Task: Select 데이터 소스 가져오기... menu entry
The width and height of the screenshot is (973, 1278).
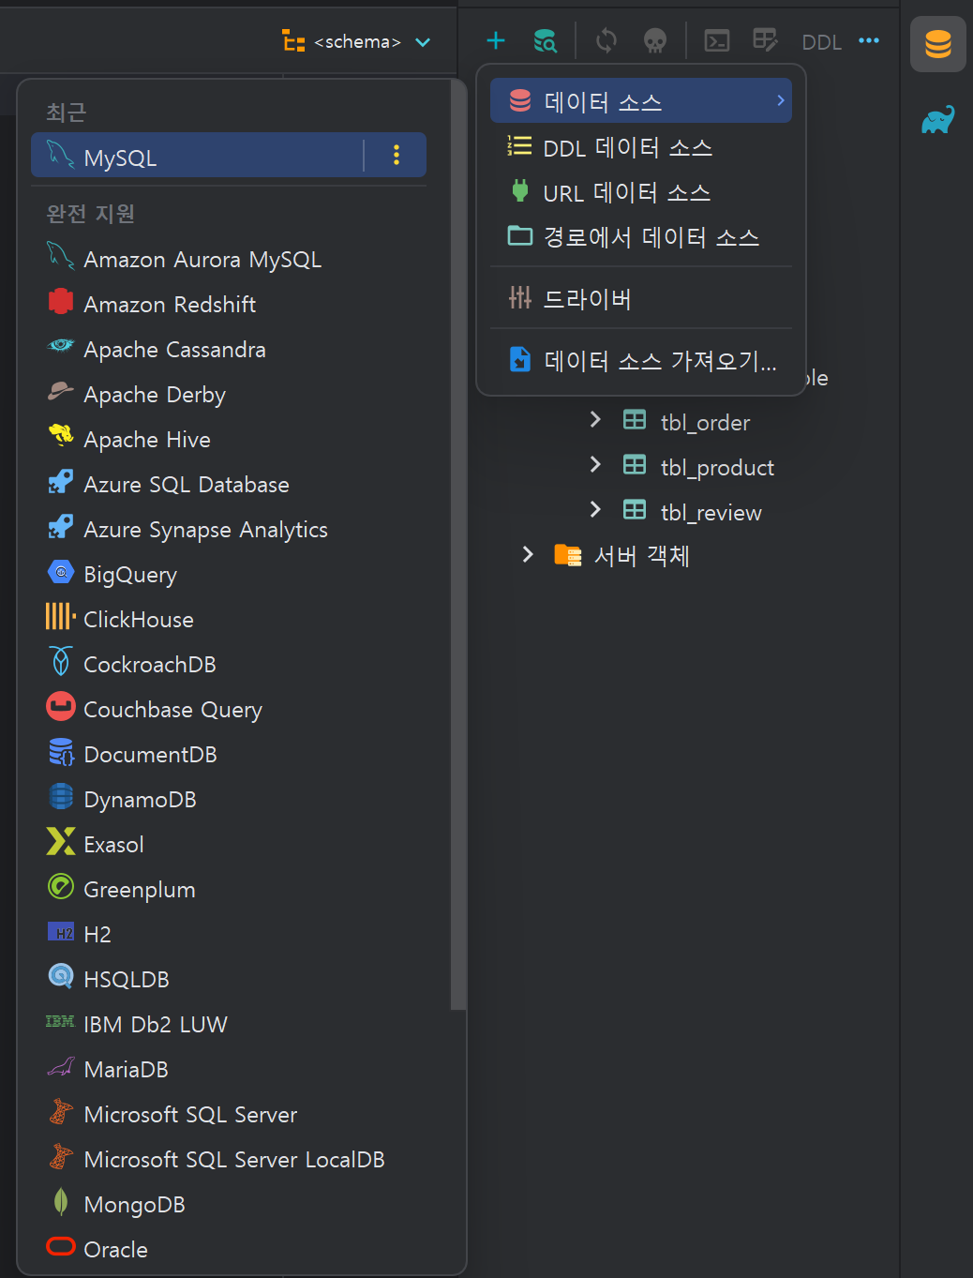Action: [x=641, y=360]
